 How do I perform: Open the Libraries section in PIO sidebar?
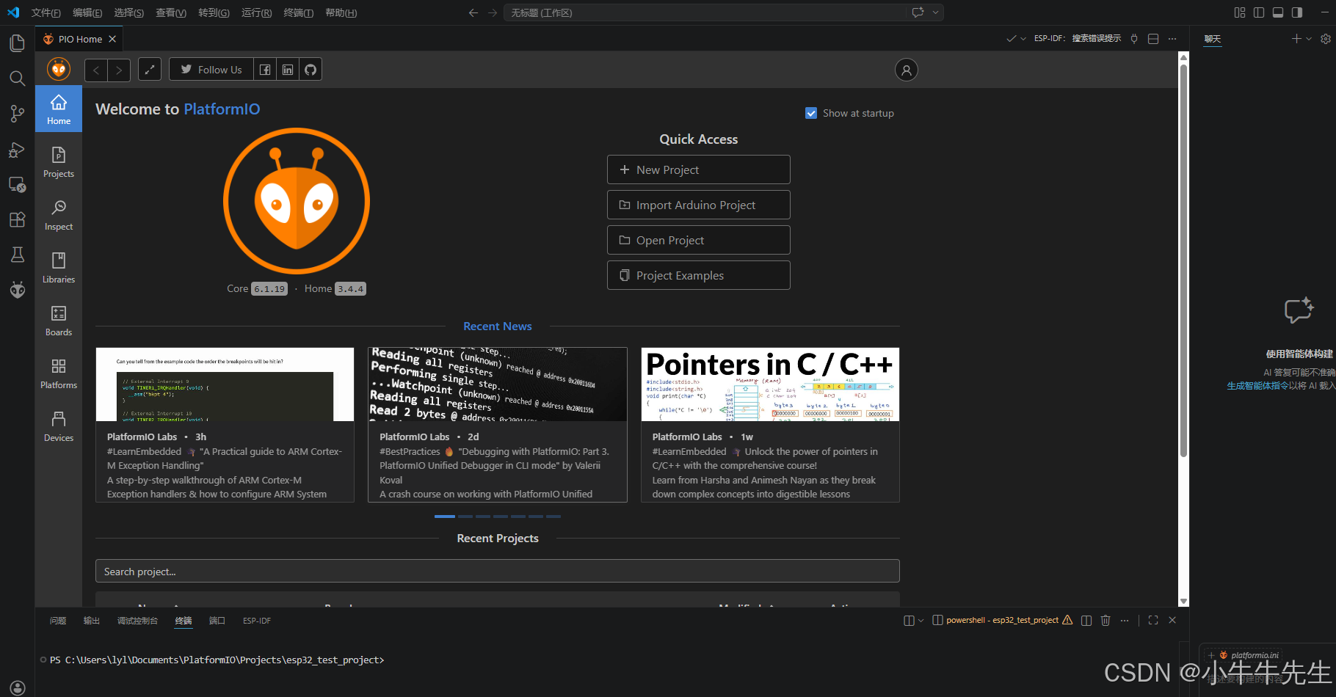59,268
